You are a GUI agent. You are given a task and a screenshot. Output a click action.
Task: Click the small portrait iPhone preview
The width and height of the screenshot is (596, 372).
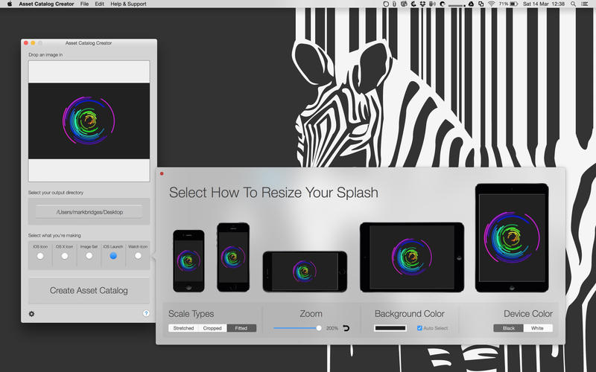pos(188,261)
